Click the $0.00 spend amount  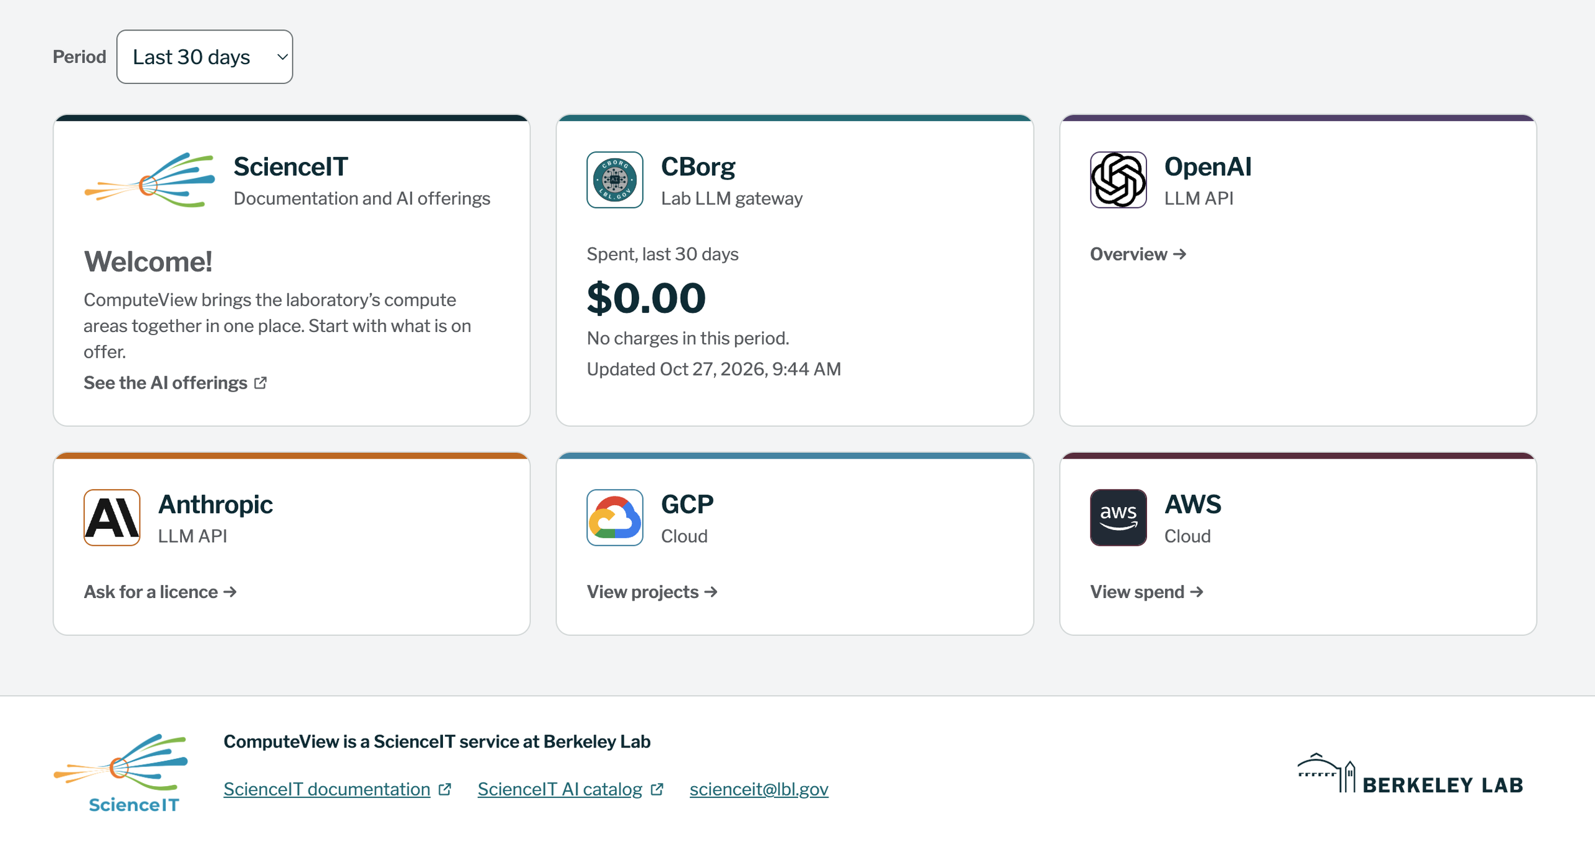coord(646,298)
